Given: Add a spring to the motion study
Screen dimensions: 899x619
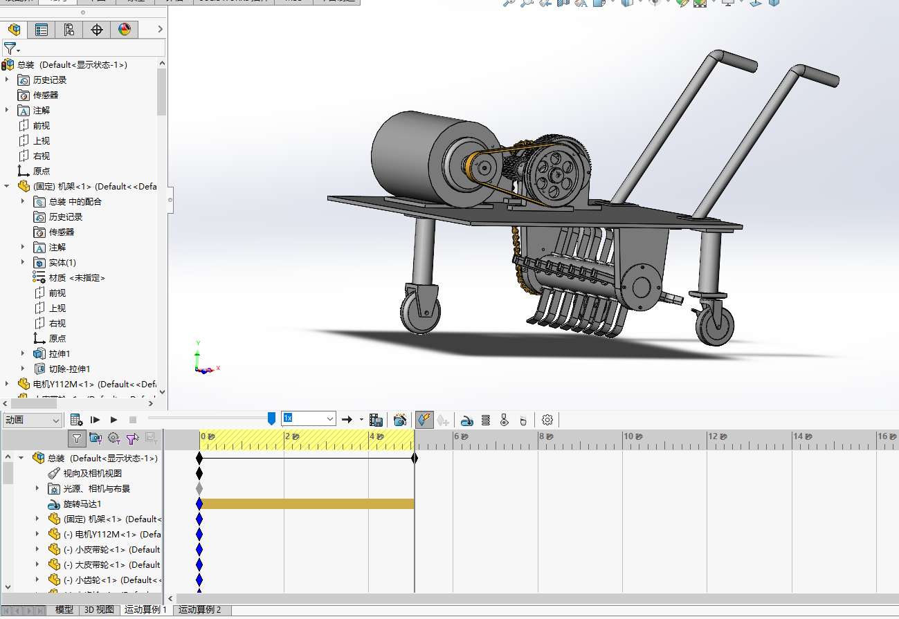Looking at the screenshot, I should click(x=486, y=420).
